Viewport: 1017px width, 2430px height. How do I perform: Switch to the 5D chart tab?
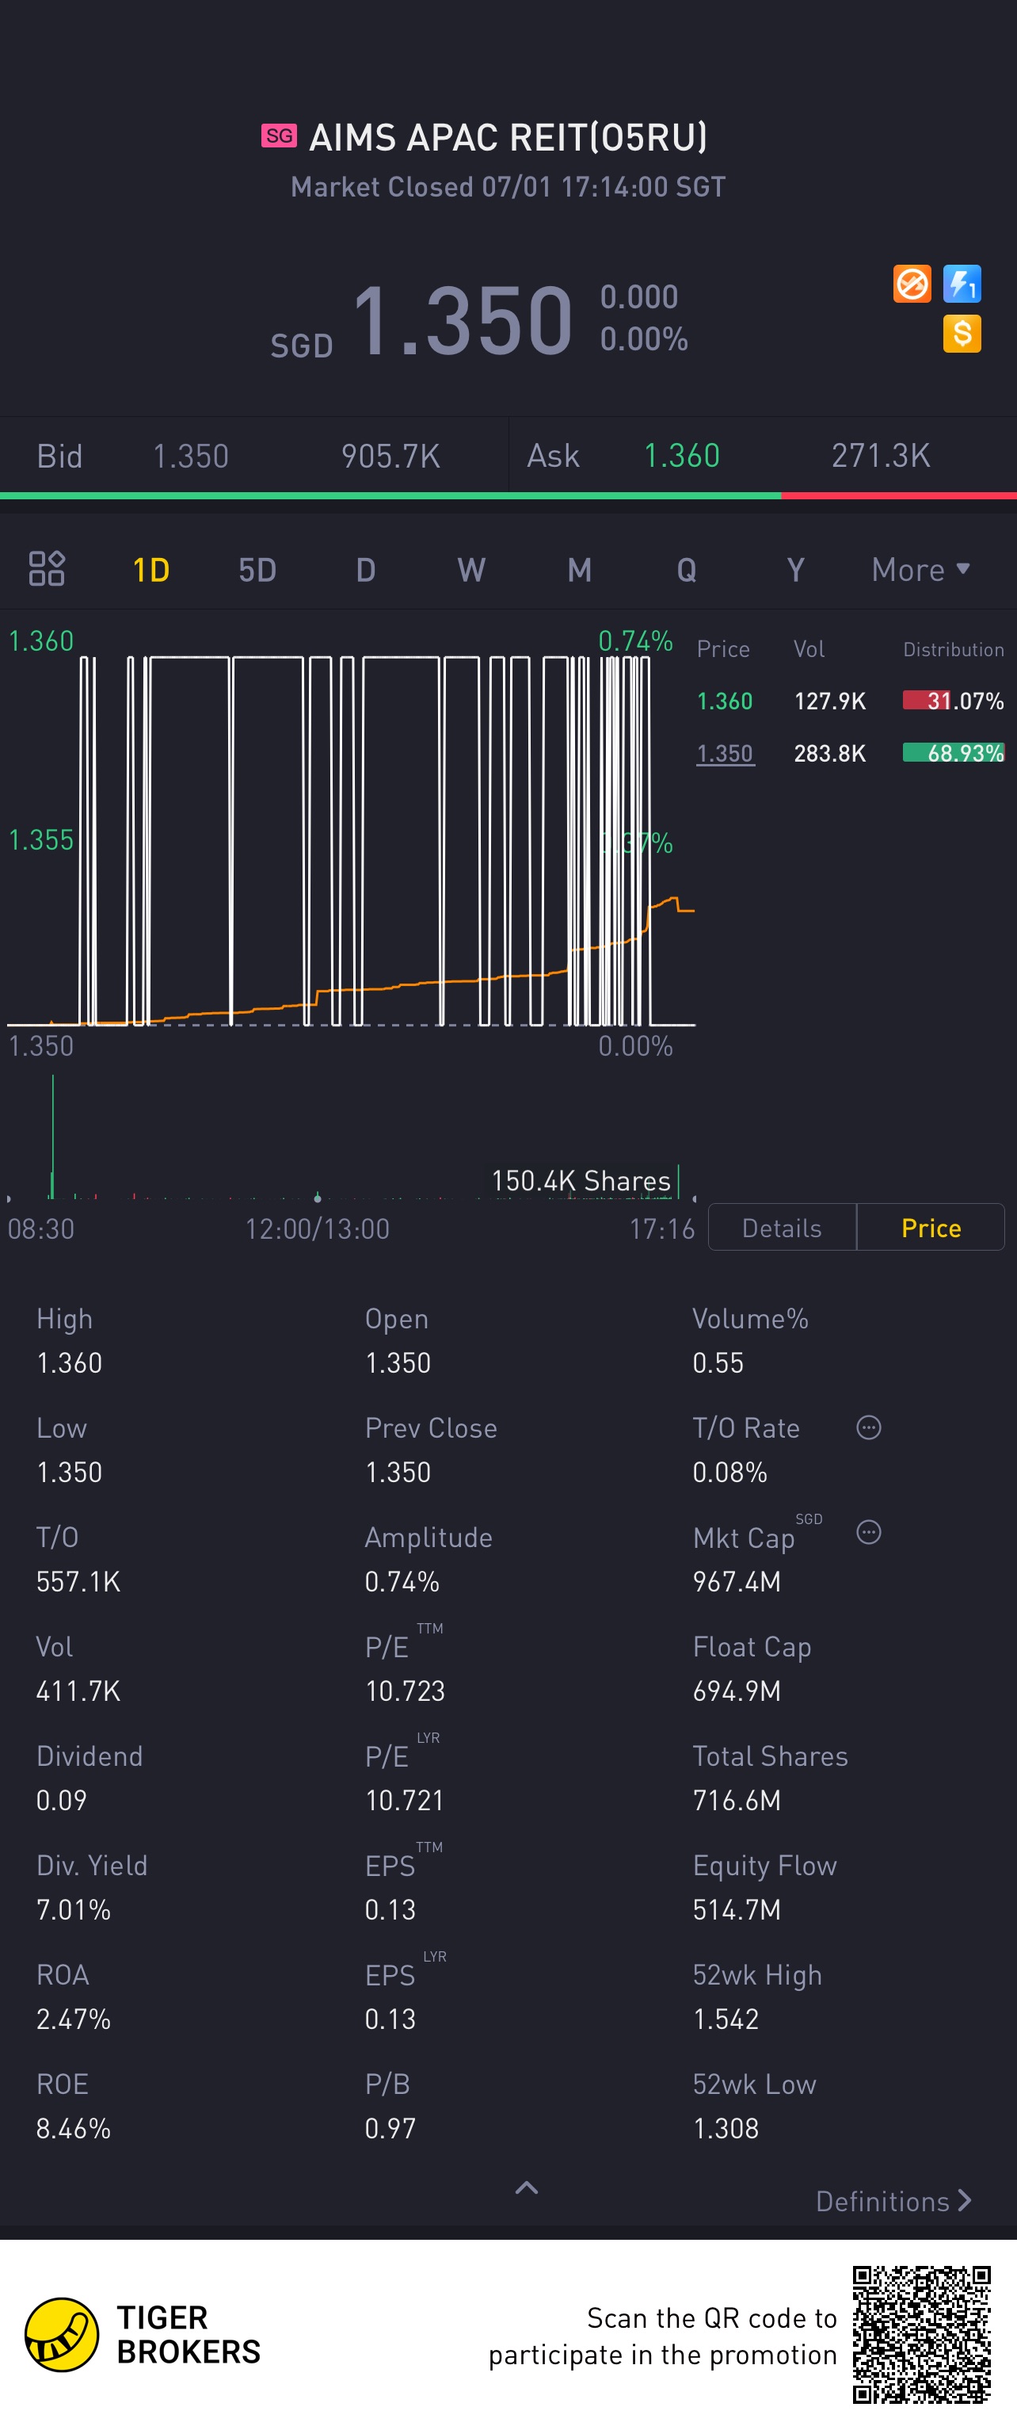[257, 570]
